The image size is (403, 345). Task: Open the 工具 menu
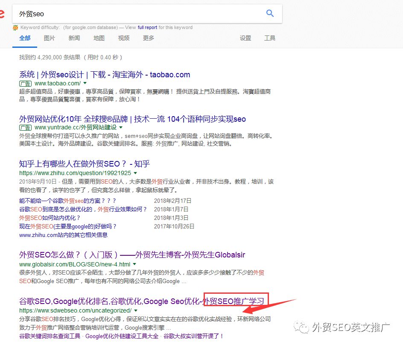[x=270, y=38]
